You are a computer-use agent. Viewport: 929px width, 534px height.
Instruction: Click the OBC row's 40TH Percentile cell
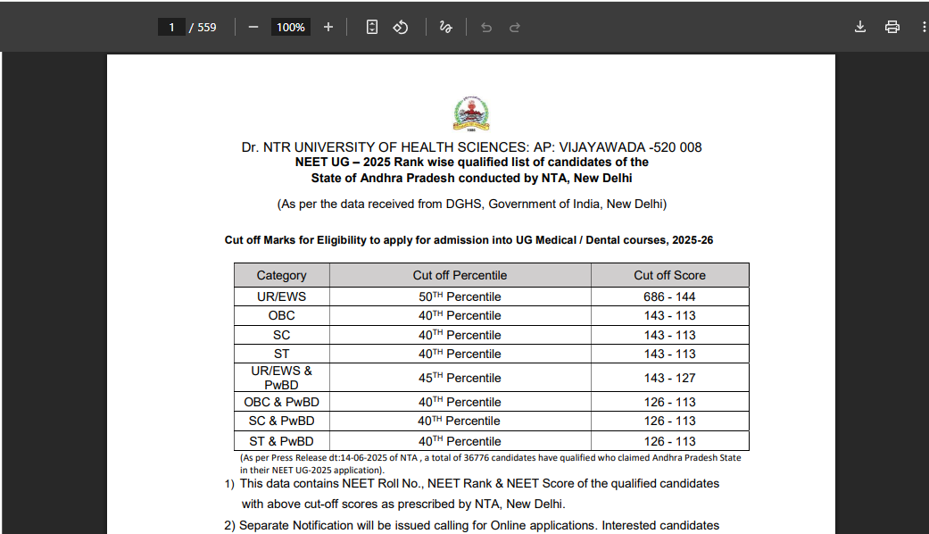pos(460,316)
